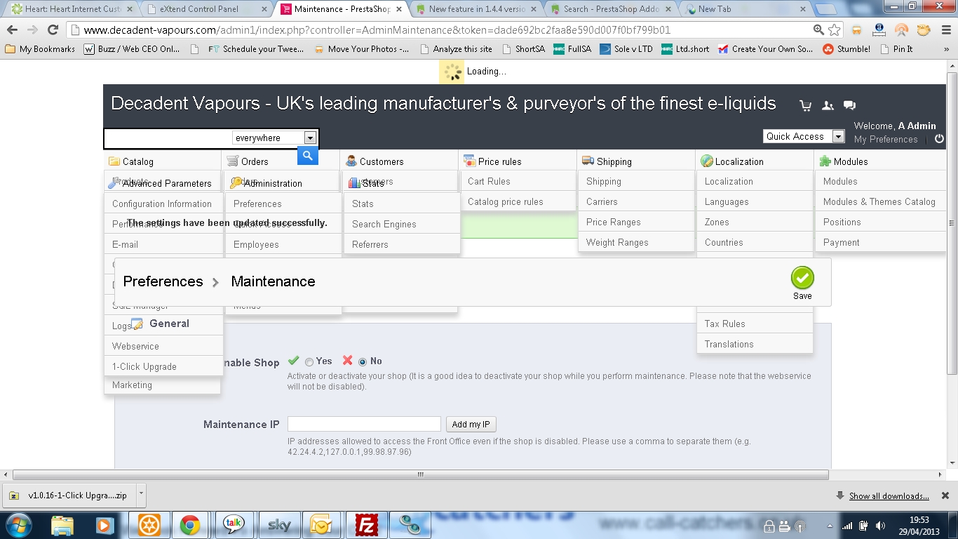Launch Windows Media Player from taskbar
Screen dimensions: 958x539
point(104,525)
